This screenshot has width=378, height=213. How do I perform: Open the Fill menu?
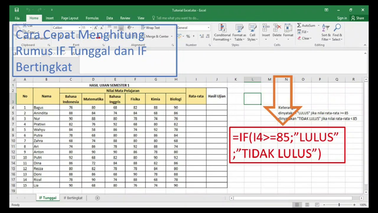303,32
